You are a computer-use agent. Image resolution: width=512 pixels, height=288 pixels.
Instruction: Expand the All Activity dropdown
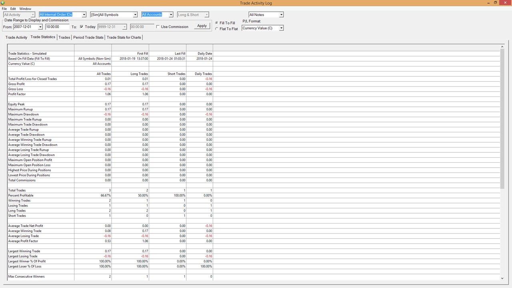[33, 15]
